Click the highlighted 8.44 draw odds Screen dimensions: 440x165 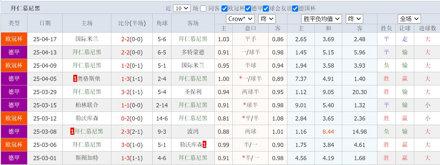point(328,131)
